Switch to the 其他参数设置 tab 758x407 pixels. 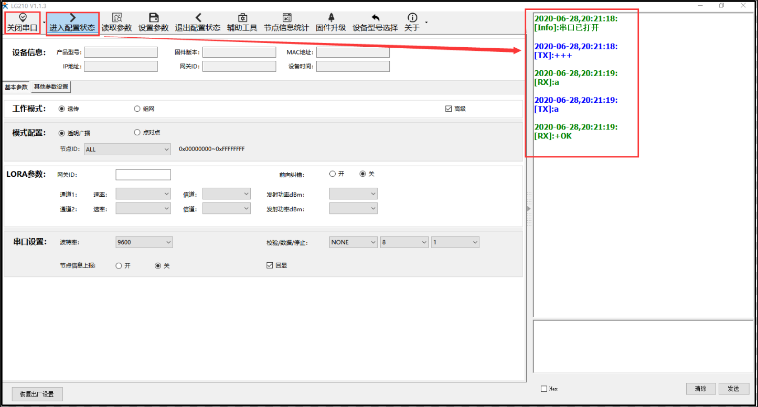click(51, 87)
